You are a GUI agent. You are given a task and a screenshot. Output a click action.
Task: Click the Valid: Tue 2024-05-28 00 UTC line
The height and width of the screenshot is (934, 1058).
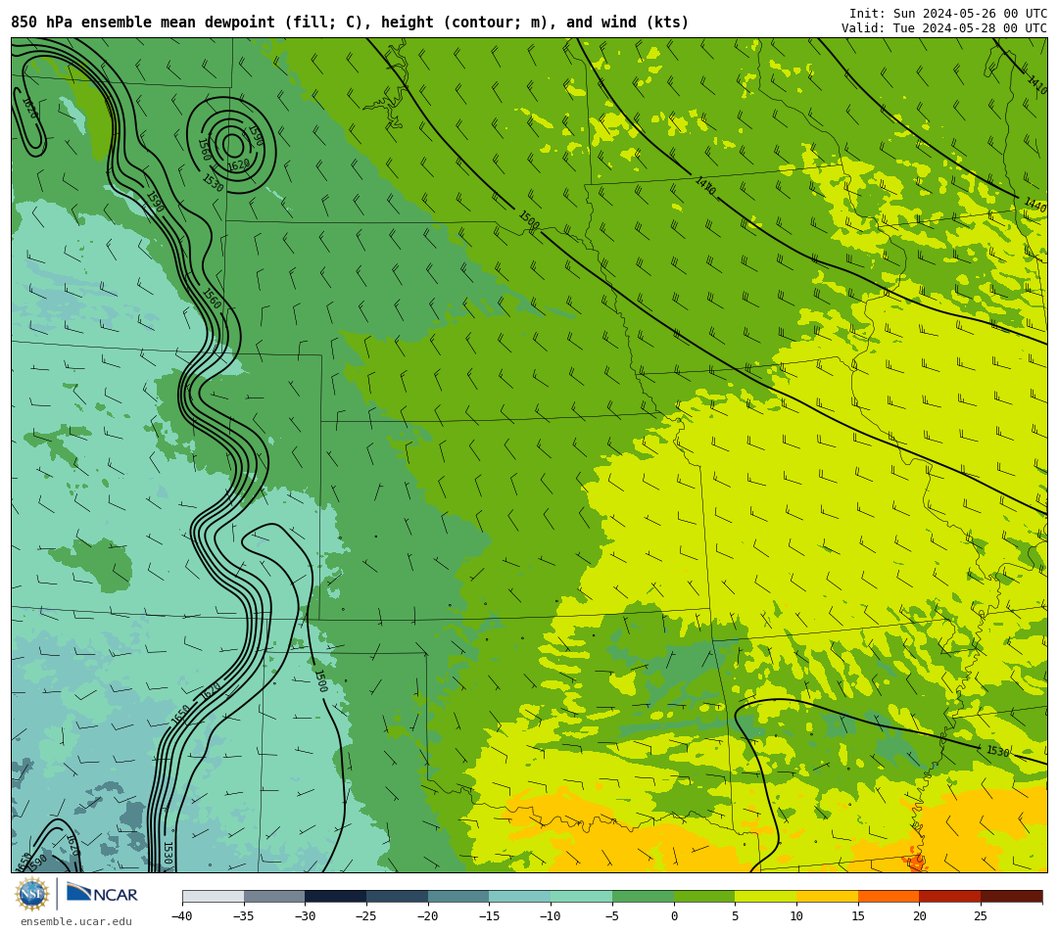(944, 28)
